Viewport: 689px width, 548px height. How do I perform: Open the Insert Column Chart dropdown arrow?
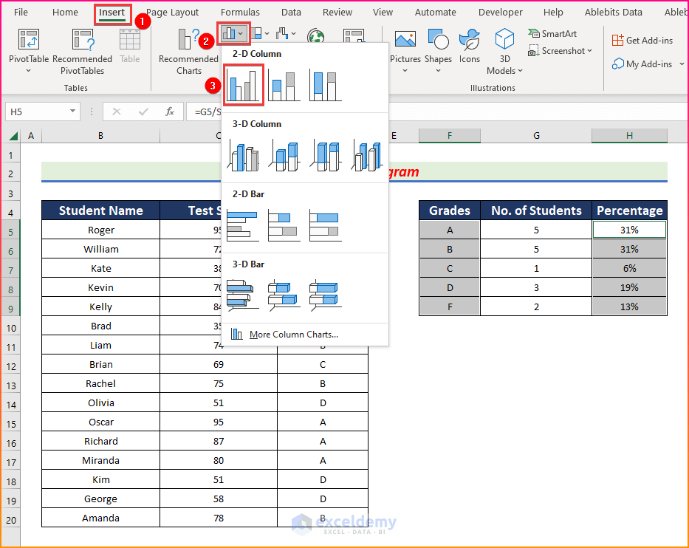(x=241, y=33)
